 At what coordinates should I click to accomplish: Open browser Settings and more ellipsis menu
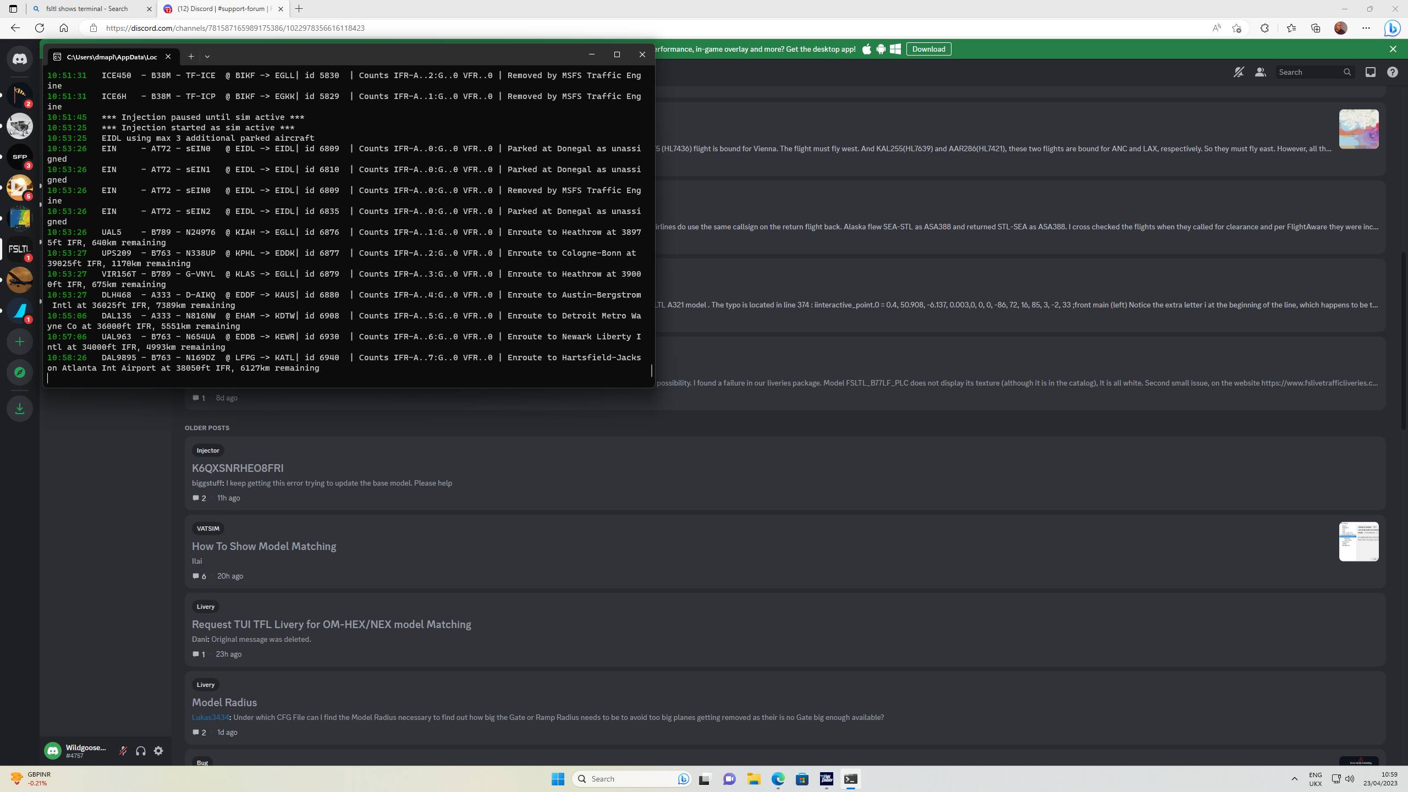(x=1366, y=28)
